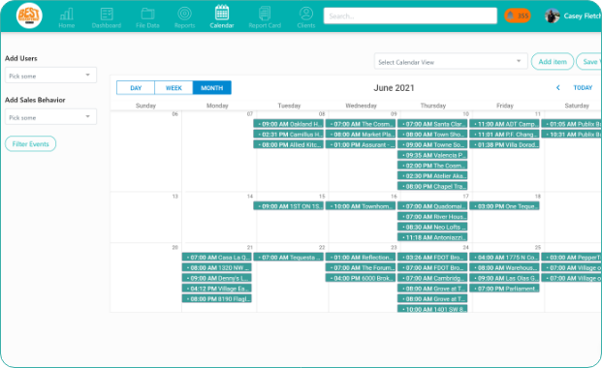Open notifications bell showing 355

(x=517, y=15)
